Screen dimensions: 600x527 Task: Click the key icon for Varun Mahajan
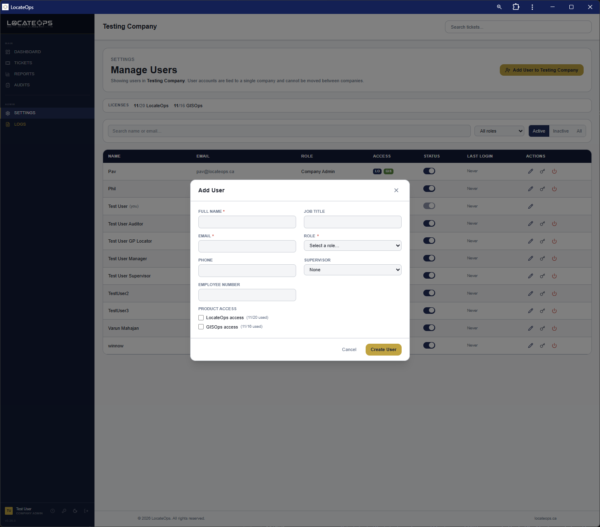click(542, 329)
